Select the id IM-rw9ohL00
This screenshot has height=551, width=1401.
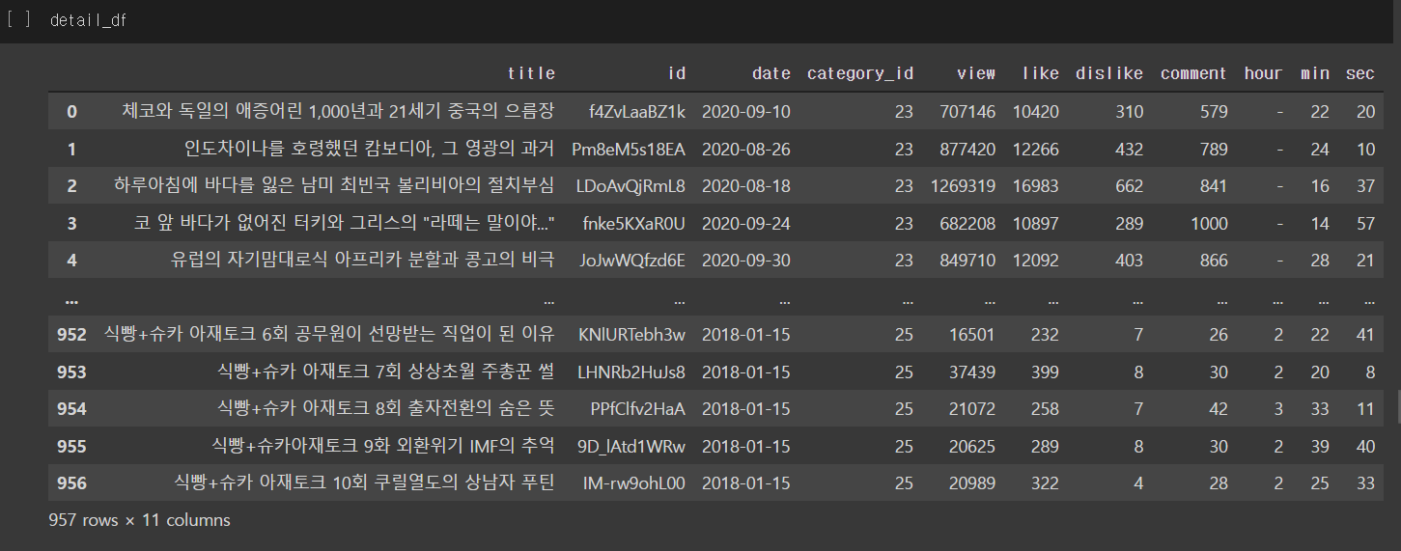click(634, 483)
